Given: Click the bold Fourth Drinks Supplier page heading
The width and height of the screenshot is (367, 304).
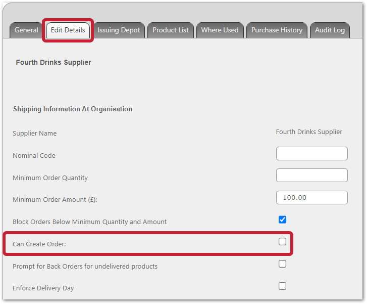Looking at the screenshot, I should tap(54, 63).
